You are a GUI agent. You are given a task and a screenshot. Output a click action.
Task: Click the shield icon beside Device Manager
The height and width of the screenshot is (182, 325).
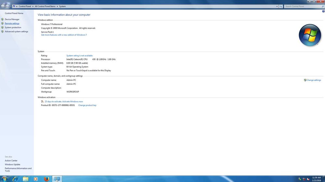tap(2, 19)
